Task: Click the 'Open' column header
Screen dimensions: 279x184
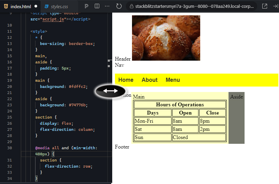Action: 185,113
